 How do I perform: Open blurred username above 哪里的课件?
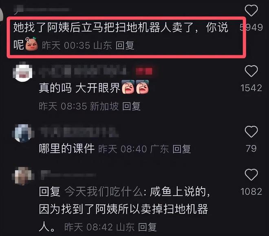[79, 131]
